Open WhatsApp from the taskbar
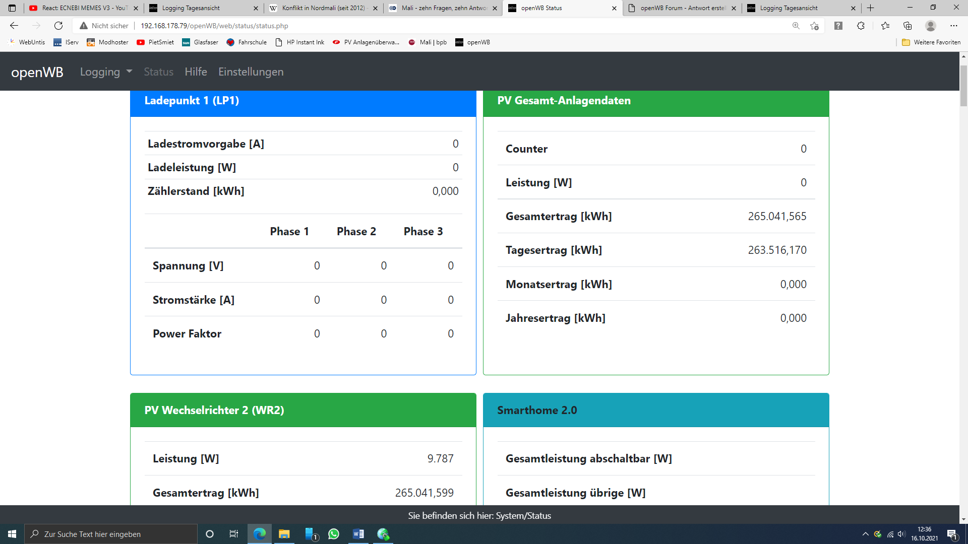Viewport: 968px width, 544px height. (334, 534)
